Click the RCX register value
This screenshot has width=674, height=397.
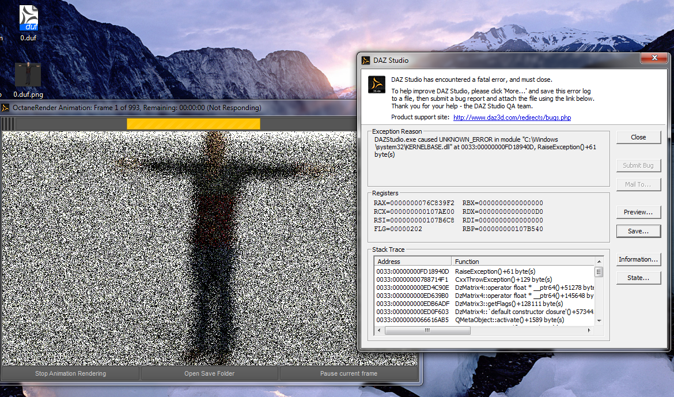(x=414, y=211)
